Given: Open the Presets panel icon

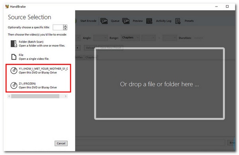Looking at the screenshot, I should 178,21.
